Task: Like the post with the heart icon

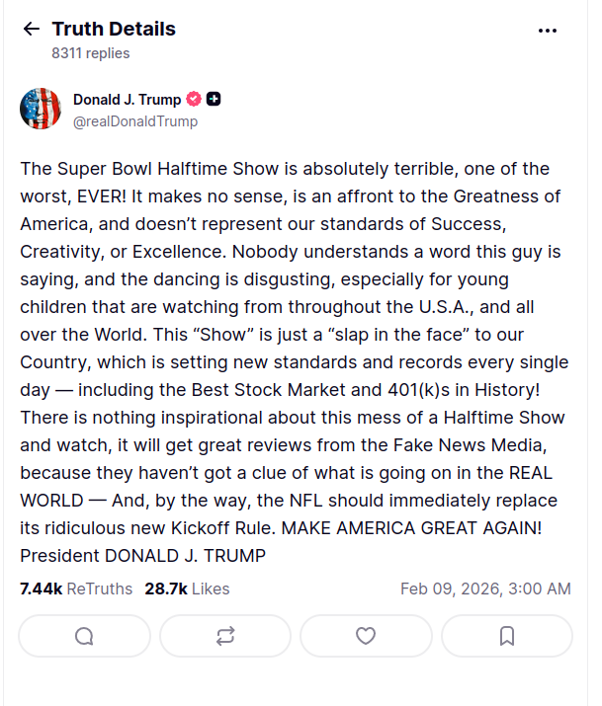Action: pos(366,636)
